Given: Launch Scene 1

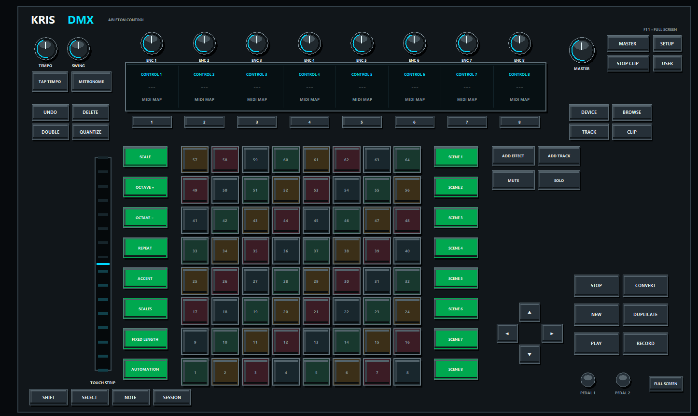Looking at the screenshot, I should (456, 157).
